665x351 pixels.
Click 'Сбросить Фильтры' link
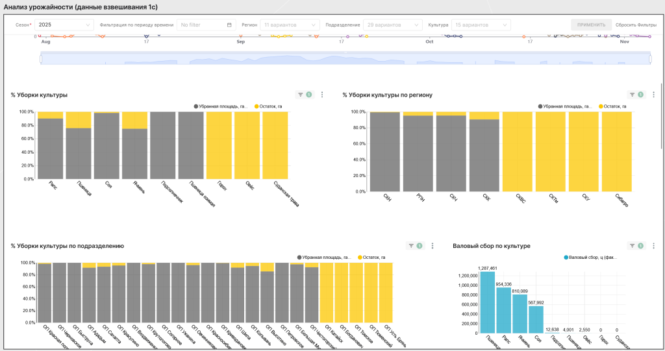tap(636, 25)
